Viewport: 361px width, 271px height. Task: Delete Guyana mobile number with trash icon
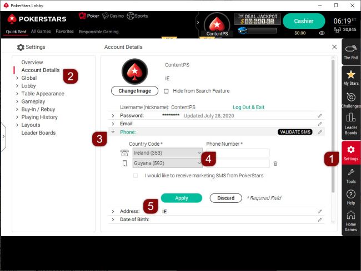[x=275, y=163]
